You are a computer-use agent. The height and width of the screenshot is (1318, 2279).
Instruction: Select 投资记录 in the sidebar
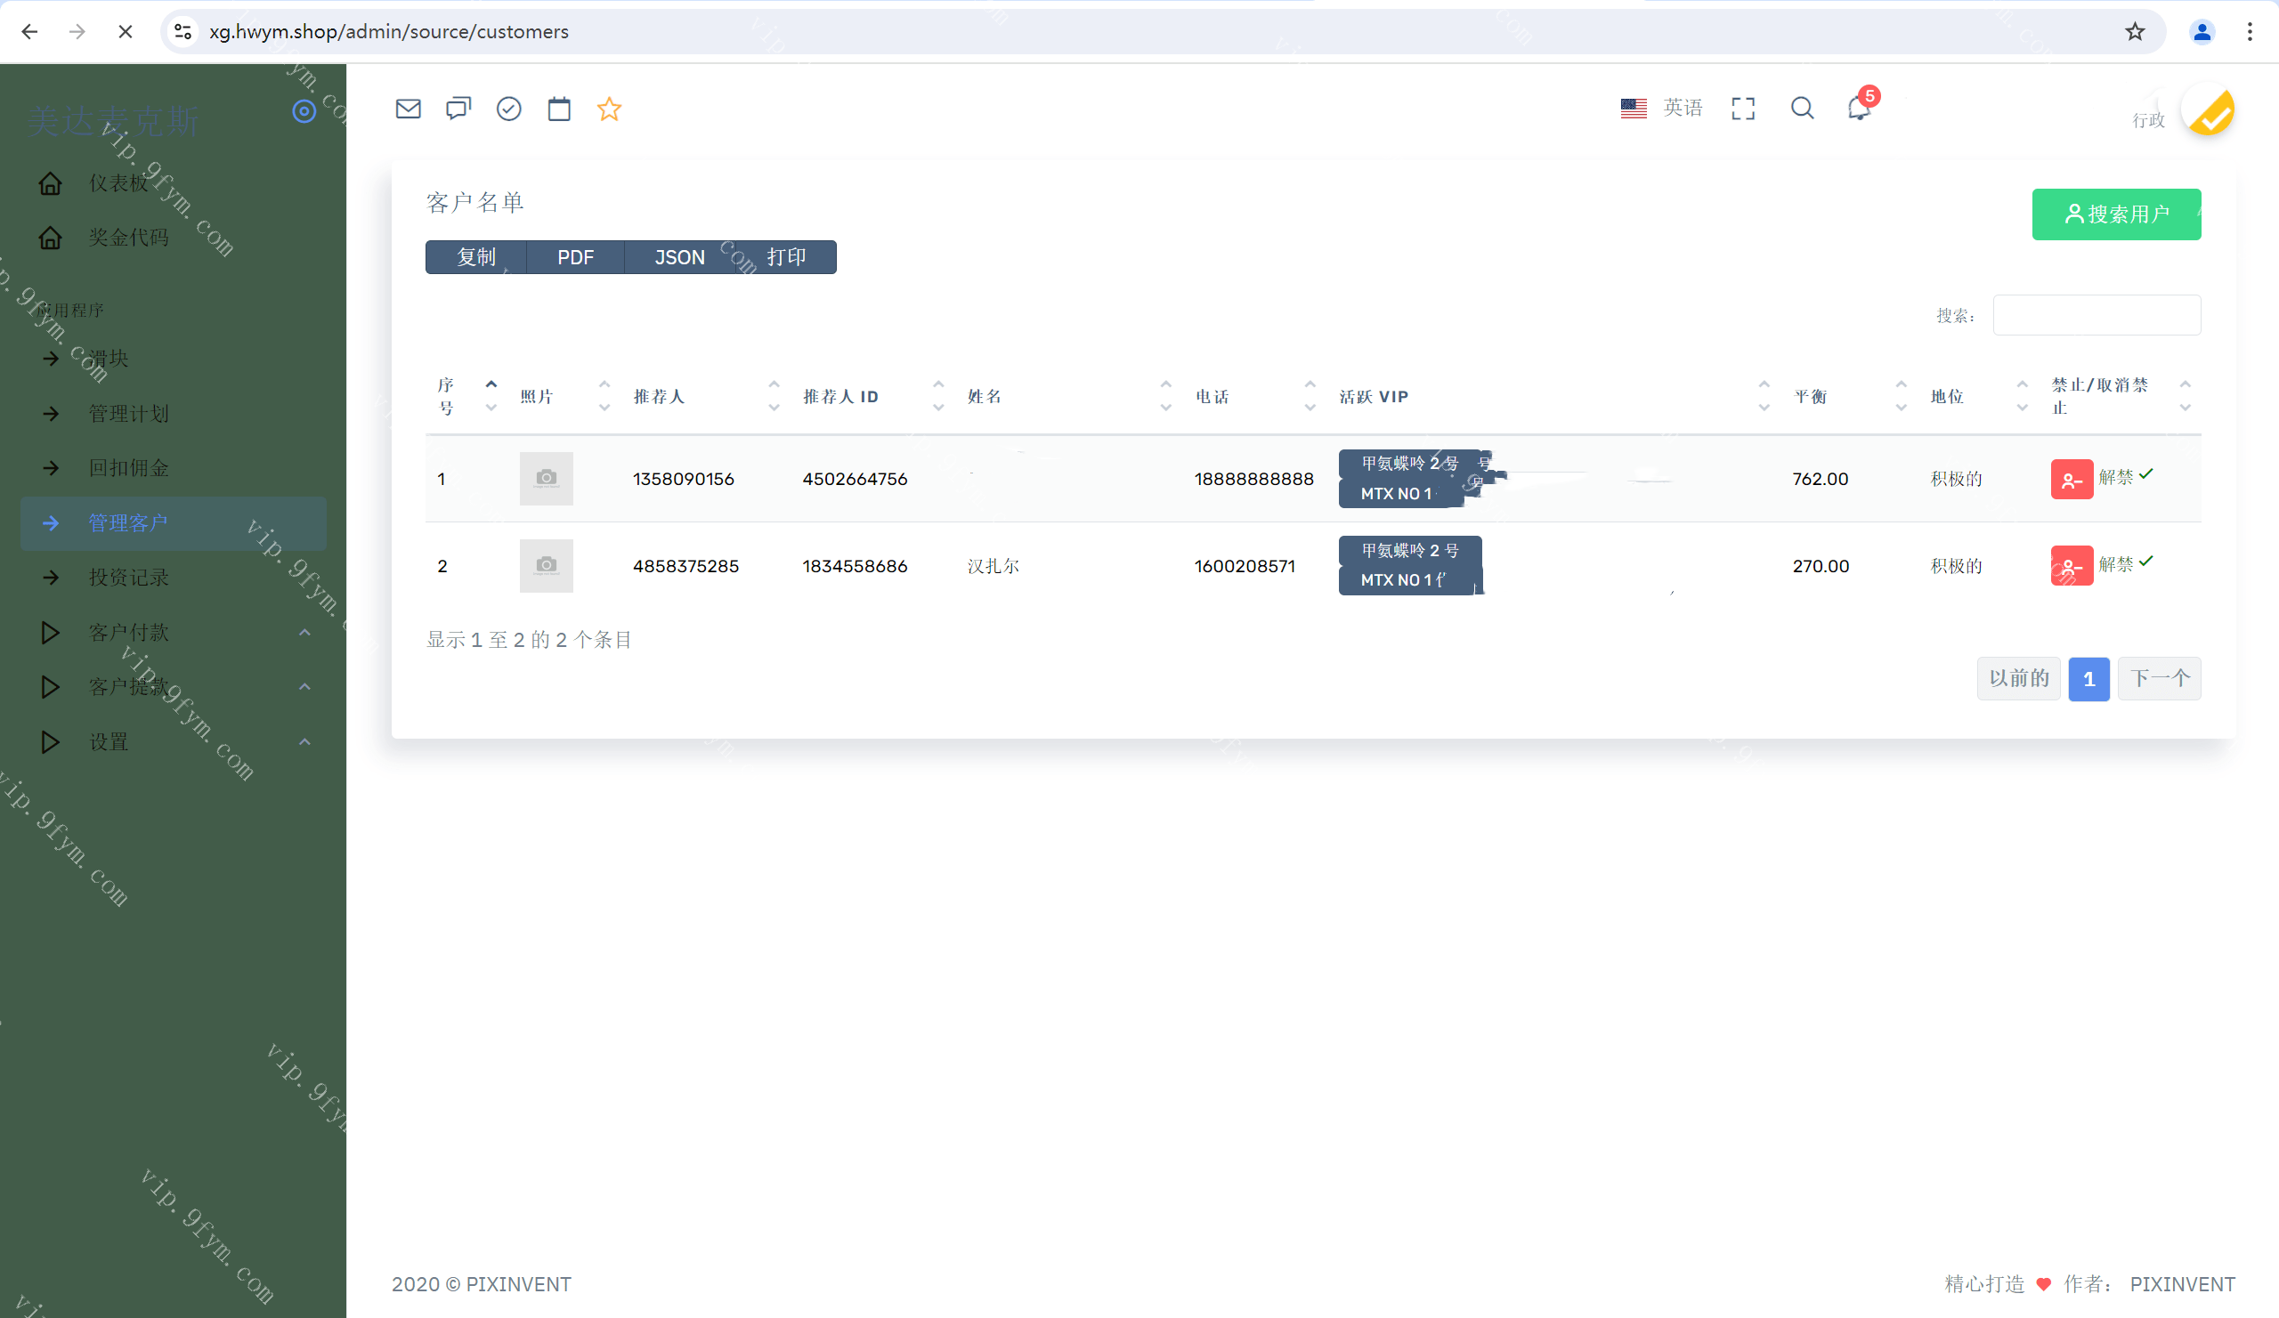pyautogui.click(x=128, y=578)
